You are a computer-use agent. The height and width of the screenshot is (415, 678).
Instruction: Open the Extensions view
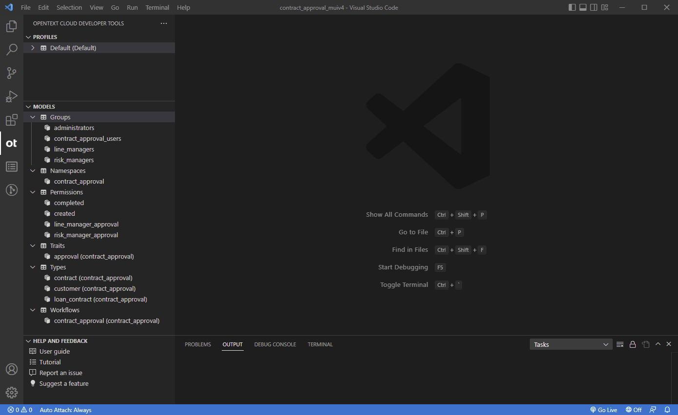point(12,120)
